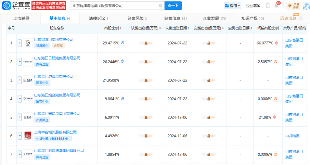Click locked 实缴出资额 VIP icon in row 1
Viewport: 310px width, 165px height.
209,43
